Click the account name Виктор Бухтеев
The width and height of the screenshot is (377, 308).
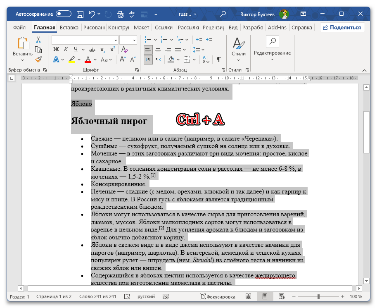pyautogui.click(x=257, y=14)
